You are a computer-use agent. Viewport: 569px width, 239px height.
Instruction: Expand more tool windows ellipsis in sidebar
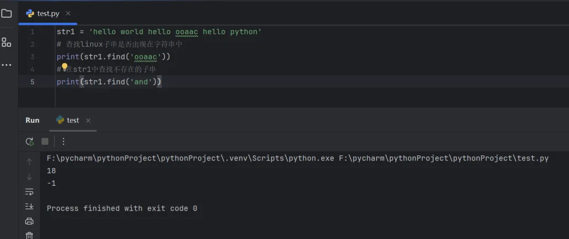click(x=6, y=65)
